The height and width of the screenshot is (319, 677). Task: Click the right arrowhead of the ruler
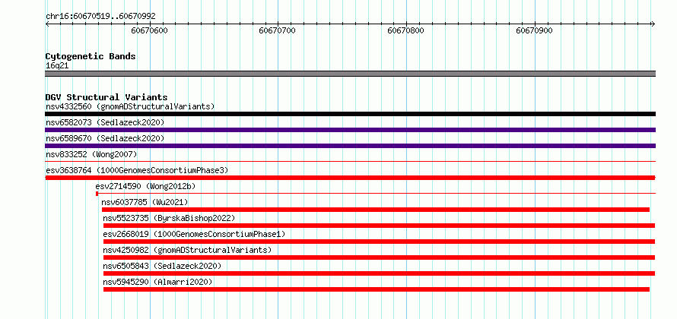(653, 24)
